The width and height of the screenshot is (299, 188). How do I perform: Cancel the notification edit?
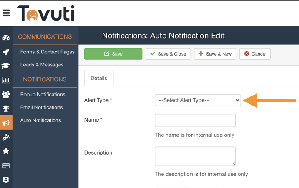coord(255,54)
